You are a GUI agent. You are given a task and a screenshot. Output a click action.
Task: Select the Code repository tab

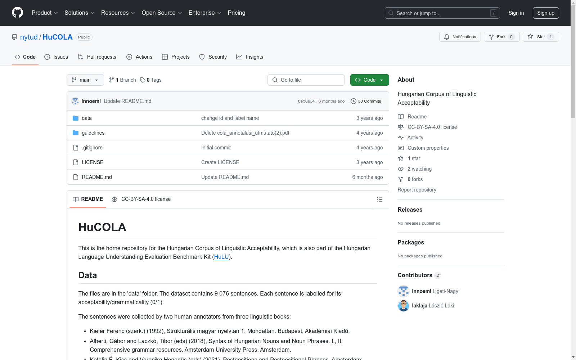[x=25, y=57]
